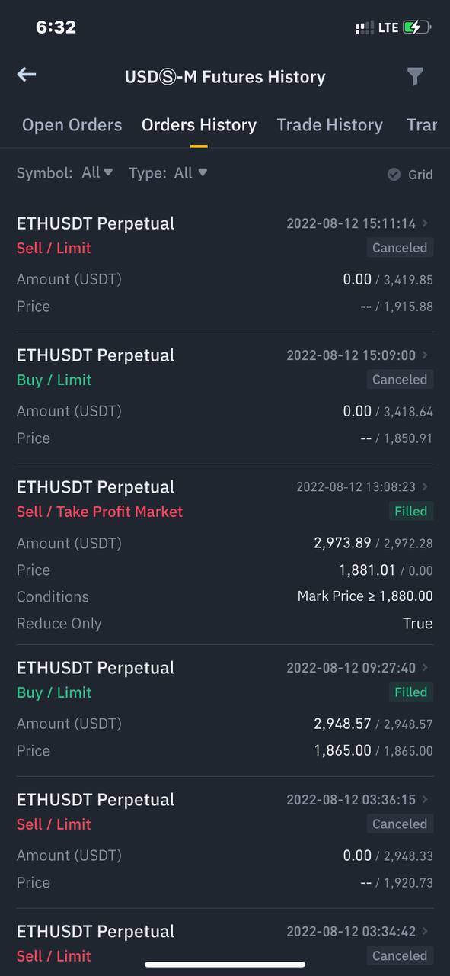
Task: Open the filter funnel icon
Action: click(x=415, y=76)
